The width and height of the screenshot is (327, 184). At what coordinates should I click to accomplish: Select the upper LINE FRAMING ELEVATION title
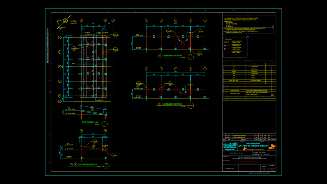(x=172, y=56)
